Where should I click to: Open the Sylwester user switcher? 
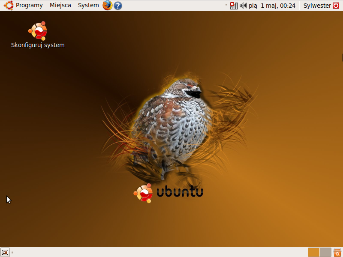tap(317, 6)
